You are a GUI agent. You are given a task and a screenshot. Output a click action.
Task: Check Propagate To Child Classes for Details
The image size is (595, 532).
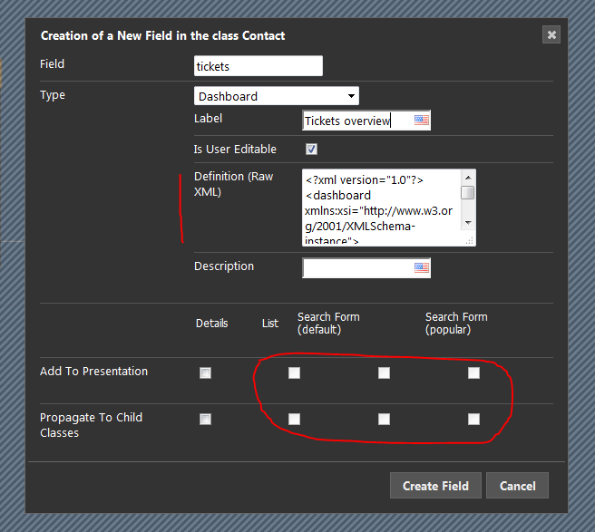coord(205,419)
